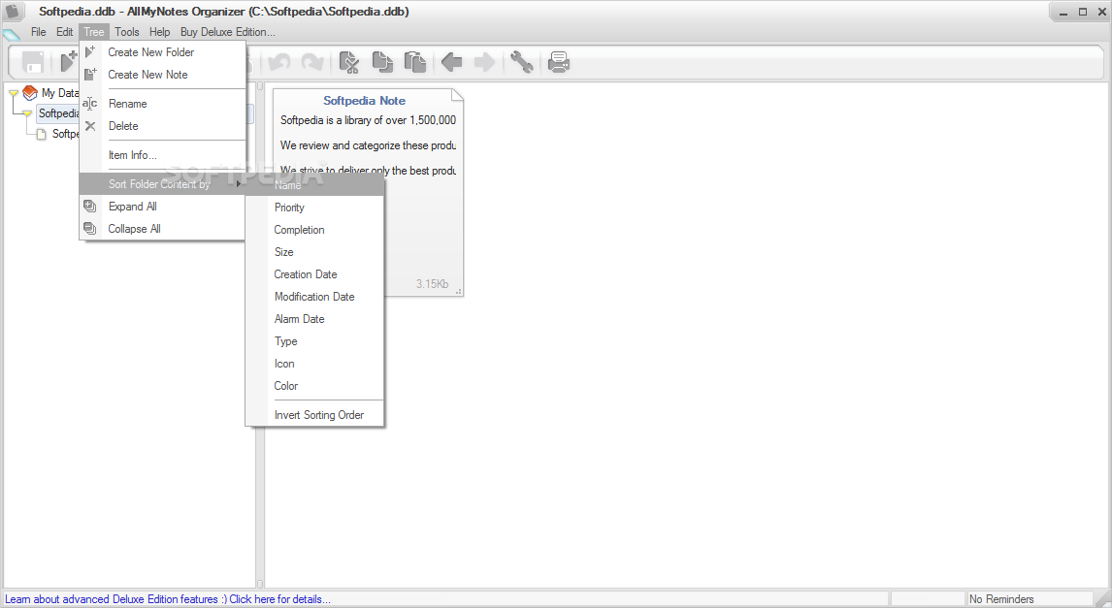This screenshot has width=1112, height=608.
Task: Click the Forward arrow toolbar icon
Action: tap(484, 62)
